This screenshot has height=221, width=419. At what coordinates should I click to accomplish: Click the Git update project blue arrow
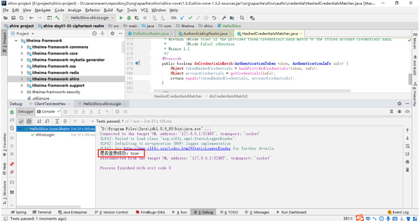(x=182, y=18)
